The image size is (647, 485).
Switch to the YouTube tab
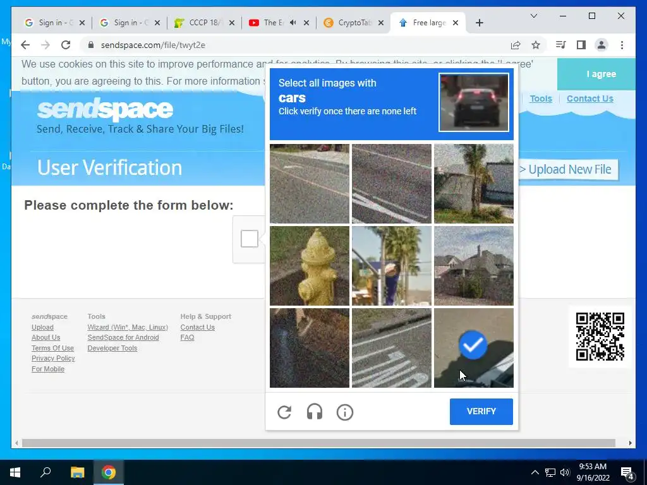(279, 23)
